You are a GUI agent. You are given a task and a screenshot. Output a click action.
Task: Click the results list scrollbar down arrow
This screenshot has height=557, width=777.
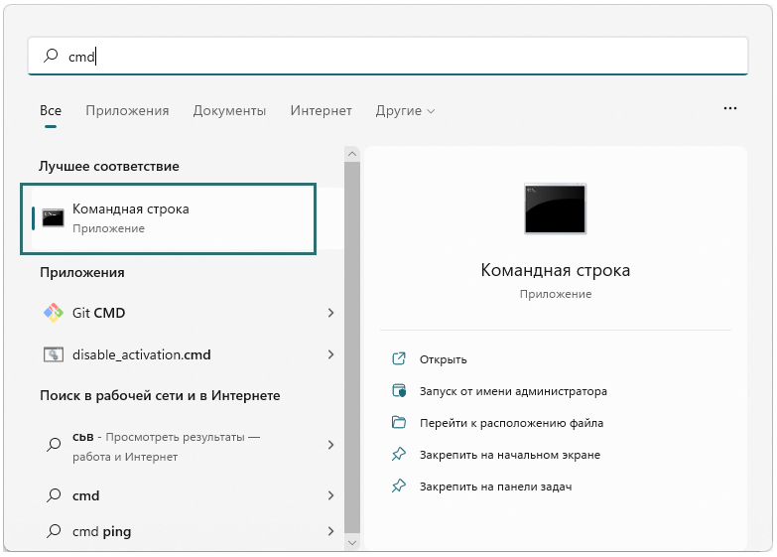coord(351,543)
